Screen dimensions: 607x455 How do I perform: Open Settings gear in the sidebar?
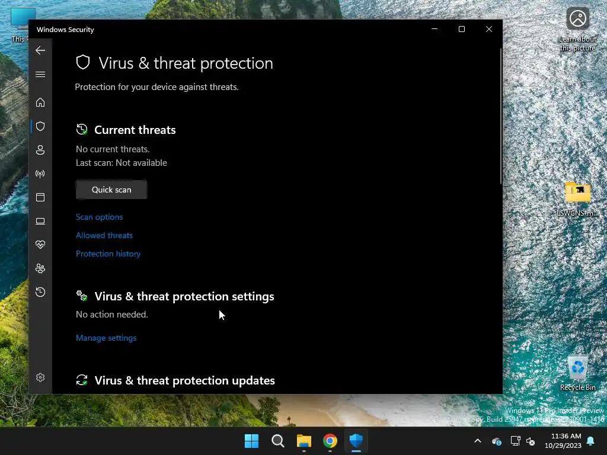(40, 377)
